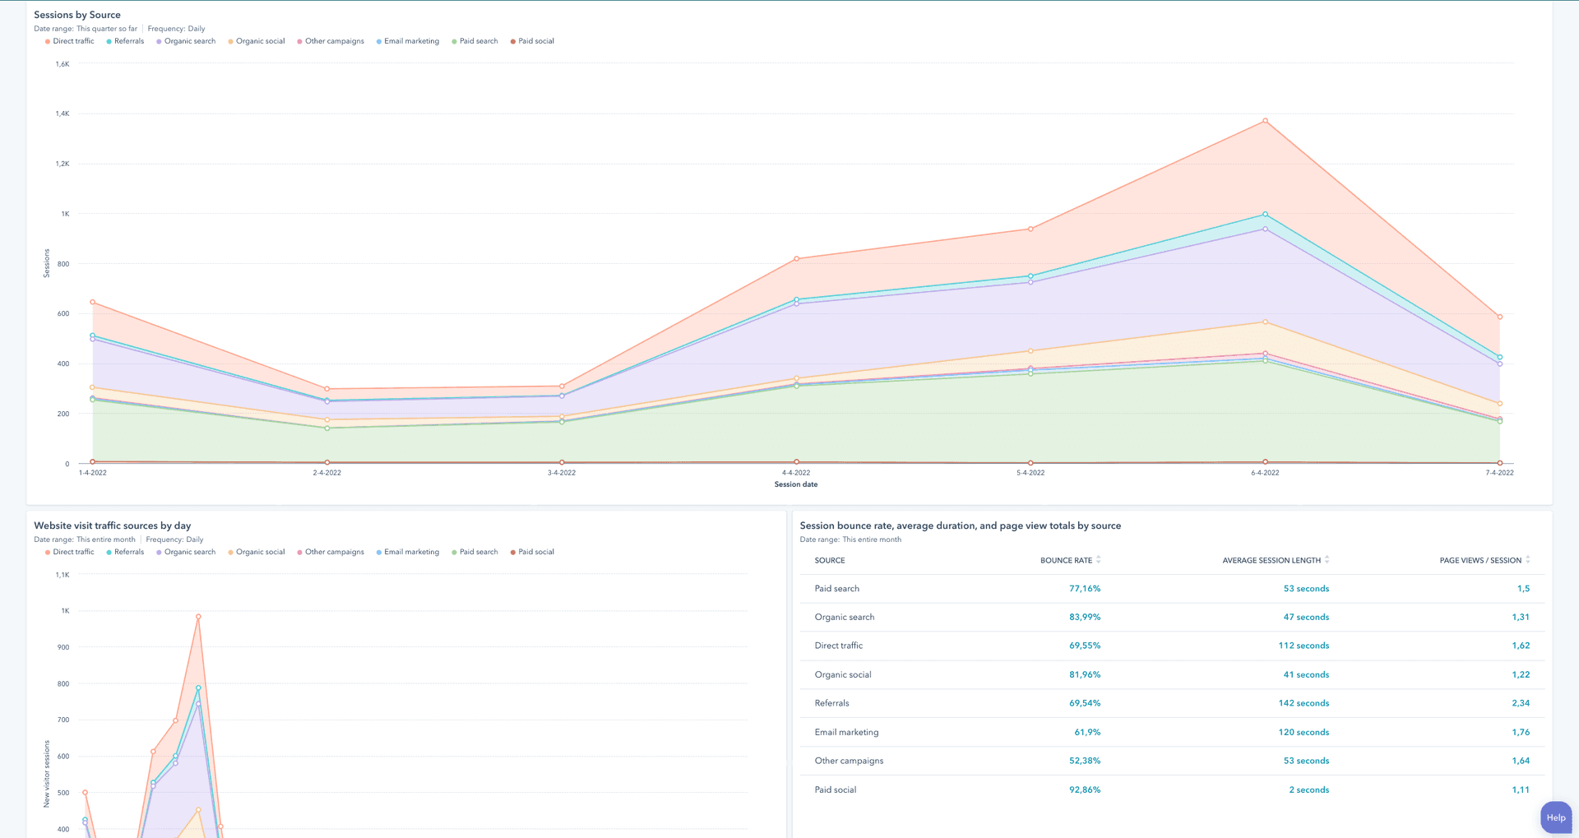Click the 142 seconds session length value
Viewport: 1579px width, 838px height.
(x=1303, y=704)
